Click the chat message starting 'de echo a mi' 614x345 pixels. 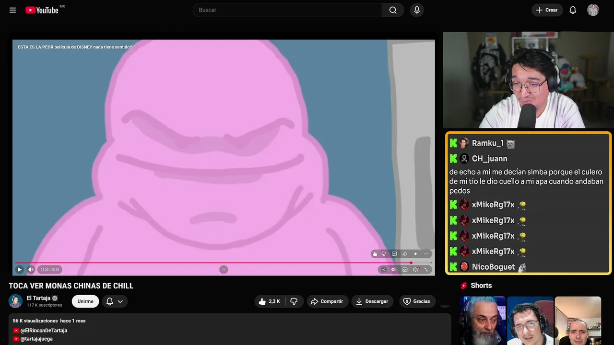(526, 181)
